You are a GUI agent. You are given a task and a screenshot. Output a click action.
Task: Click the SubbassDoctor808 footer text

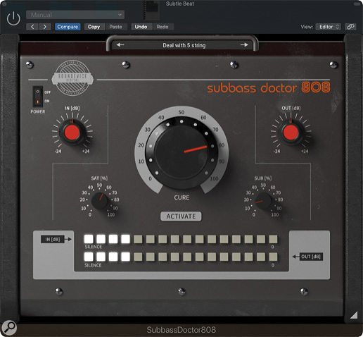click(181, 330)
